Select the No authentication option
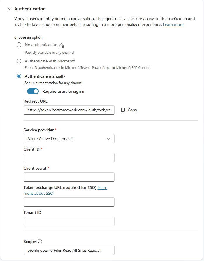This screenshot has width=204, height=261. pos(19,45)
